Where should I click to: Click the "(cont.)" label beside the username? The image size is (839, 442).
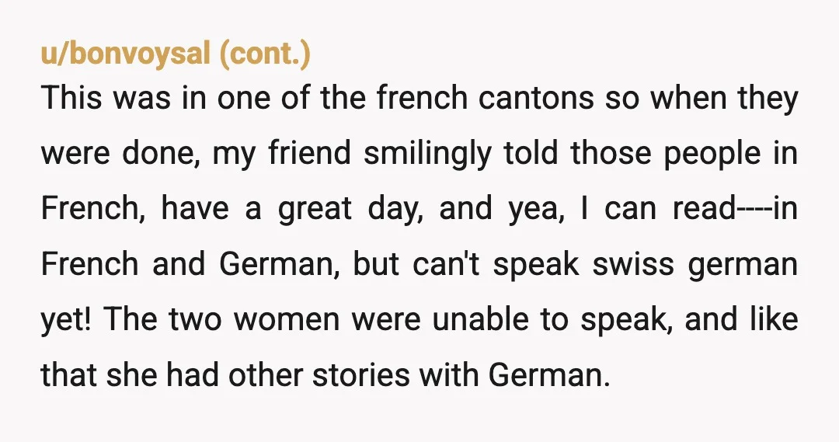pyautogui.click(x=265, y=54)
